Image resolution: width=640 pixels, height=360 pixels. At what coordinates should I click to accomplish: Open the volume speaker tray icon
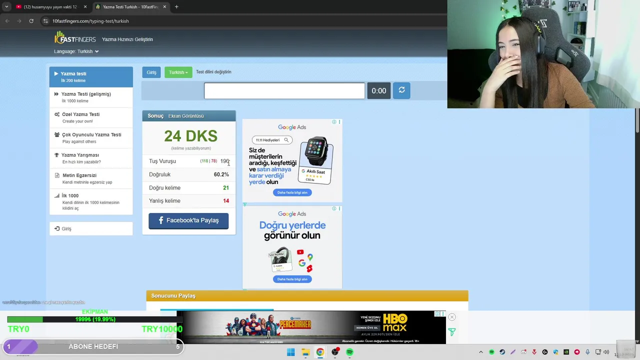point(606,352)
